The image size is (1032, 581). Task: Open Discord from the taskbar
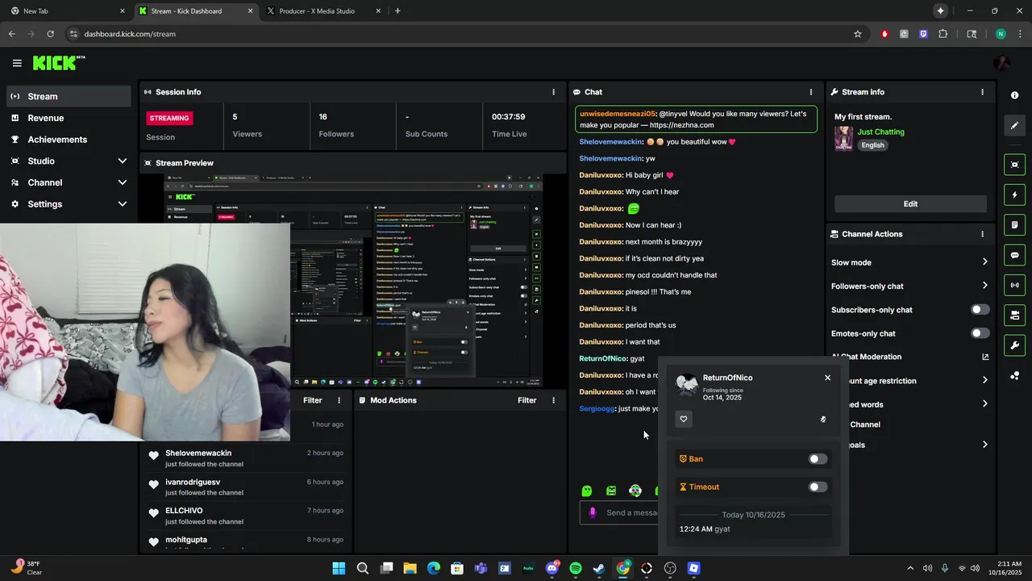click(552, 568)
